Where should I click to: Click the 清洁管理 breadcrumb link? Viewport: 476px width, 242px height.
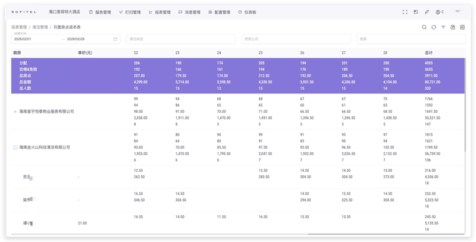[40, 27]
